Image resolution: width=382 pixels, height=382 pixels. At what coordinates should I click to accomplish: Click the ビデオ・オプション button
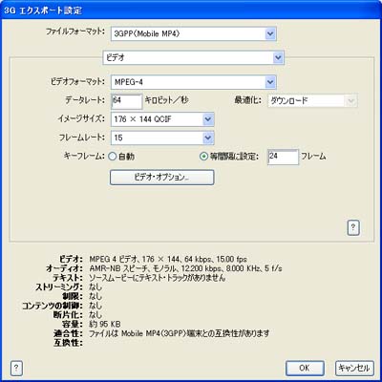tap(162, 177)
